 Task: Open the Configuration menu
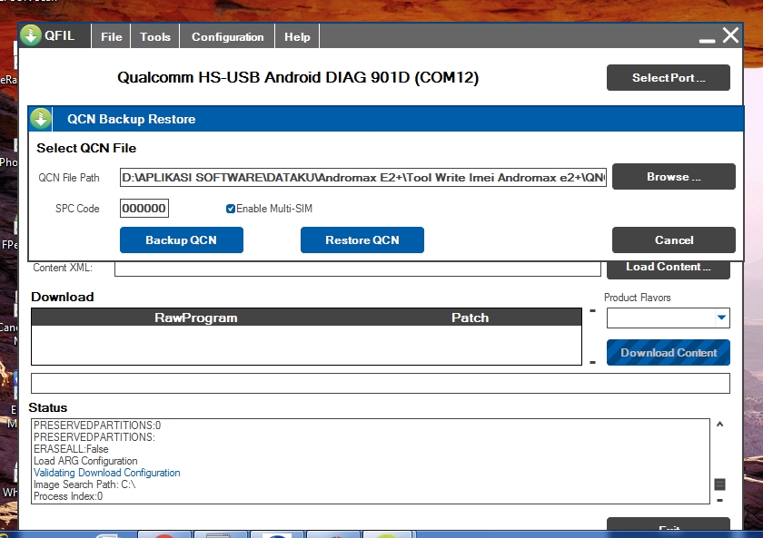[x=226, y=36]
